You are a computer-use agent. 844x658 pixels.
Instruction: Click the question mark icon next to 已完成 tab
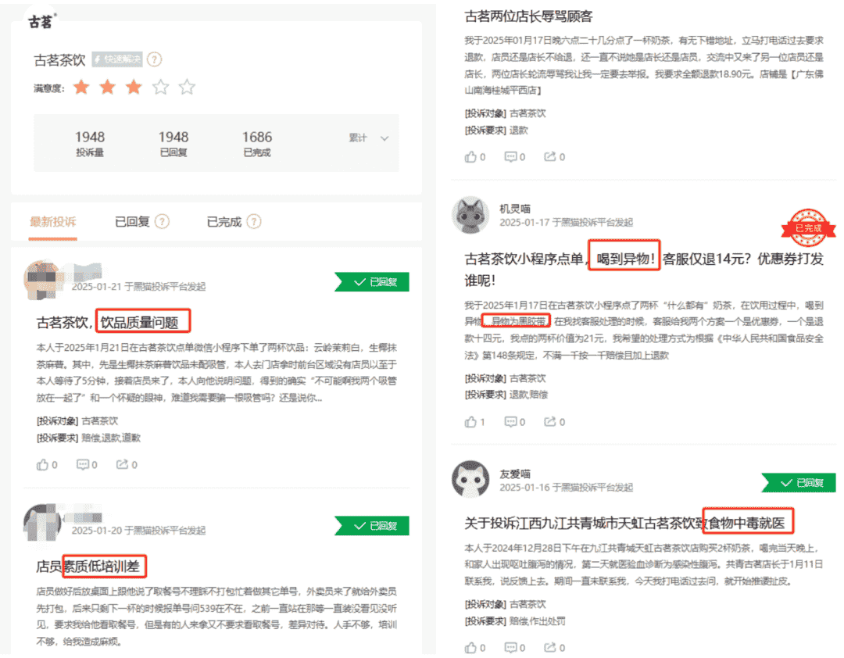point(253,222)
